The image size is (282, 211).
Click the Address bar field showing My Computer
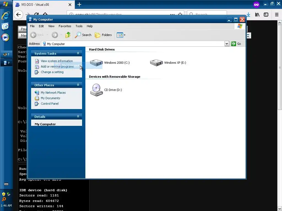[x=133, y=44]
